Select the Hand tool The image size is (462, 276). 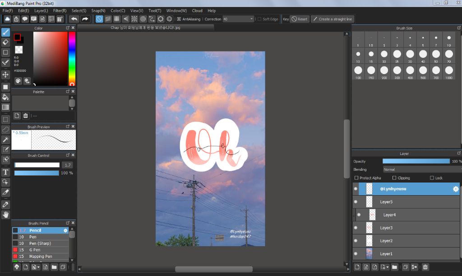pyautogui.click(x=5, y=215)
